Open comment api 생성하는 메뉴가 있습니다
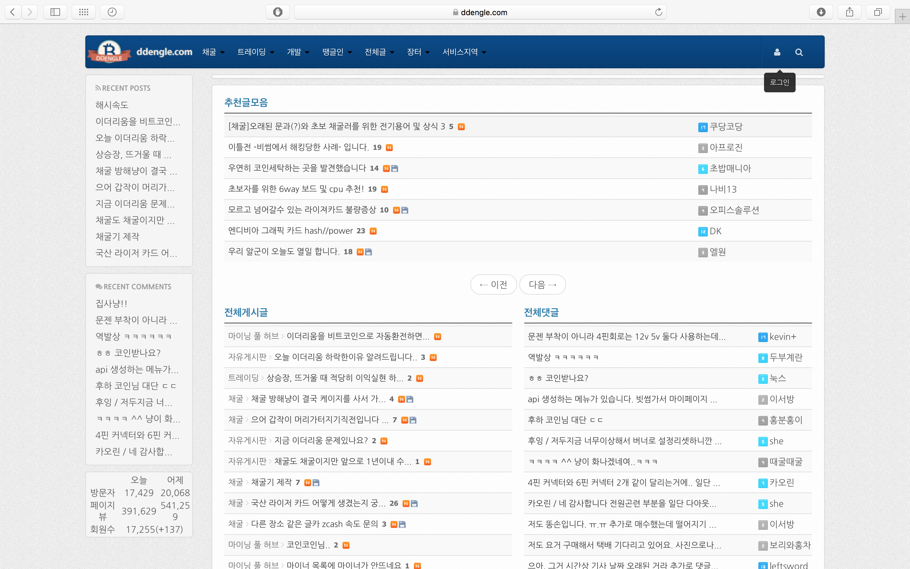Screen dimensions: 910x569 (622, 399)
